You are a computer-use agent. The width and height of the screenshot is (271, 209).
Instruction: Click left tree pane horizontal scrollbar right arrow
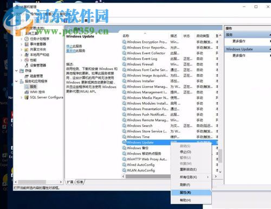tap(61, 182)
